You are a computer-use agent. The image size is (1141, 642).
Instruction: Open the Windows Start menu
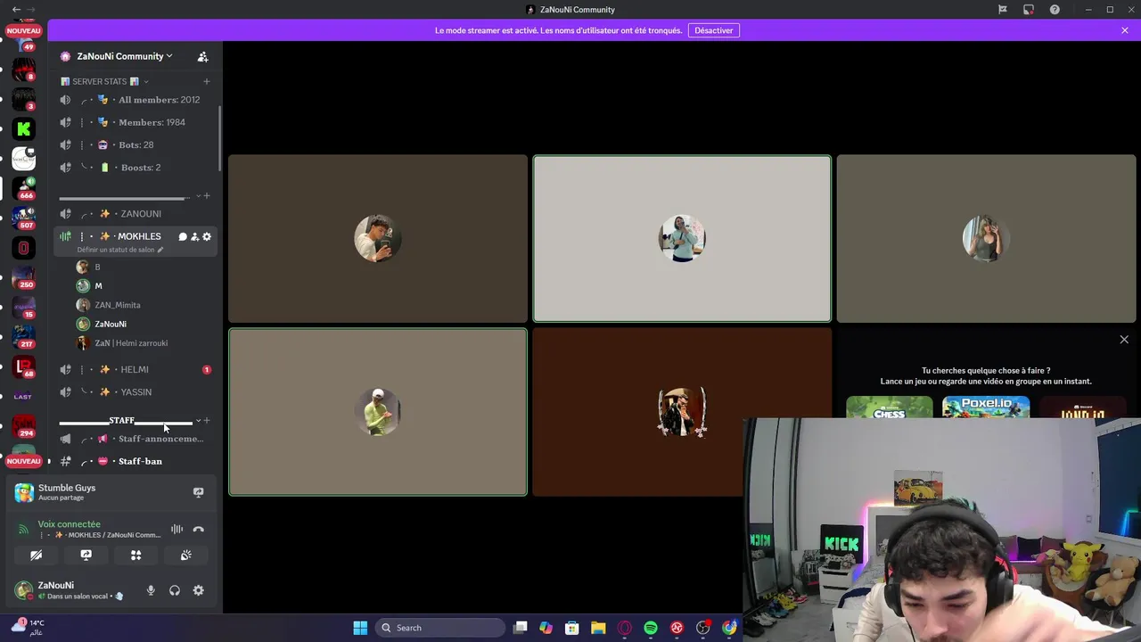[360, 628]
